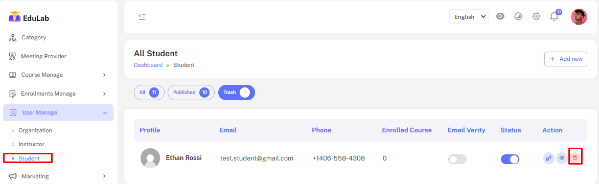The image size is (599, 184).
Task: Expand the Course Manage menu
Action: [x=58, y=75]
